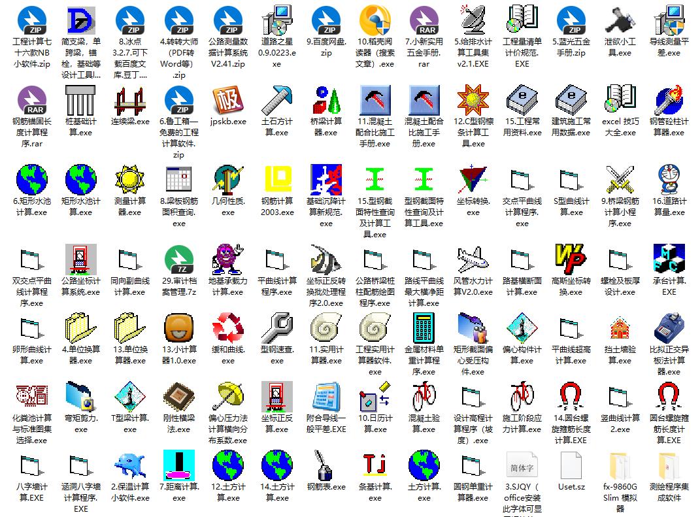Open 风管水力计算V2.0.exe airplane icon
The width and height of the screenshot is (700, 517).
[x=473, y=259]
